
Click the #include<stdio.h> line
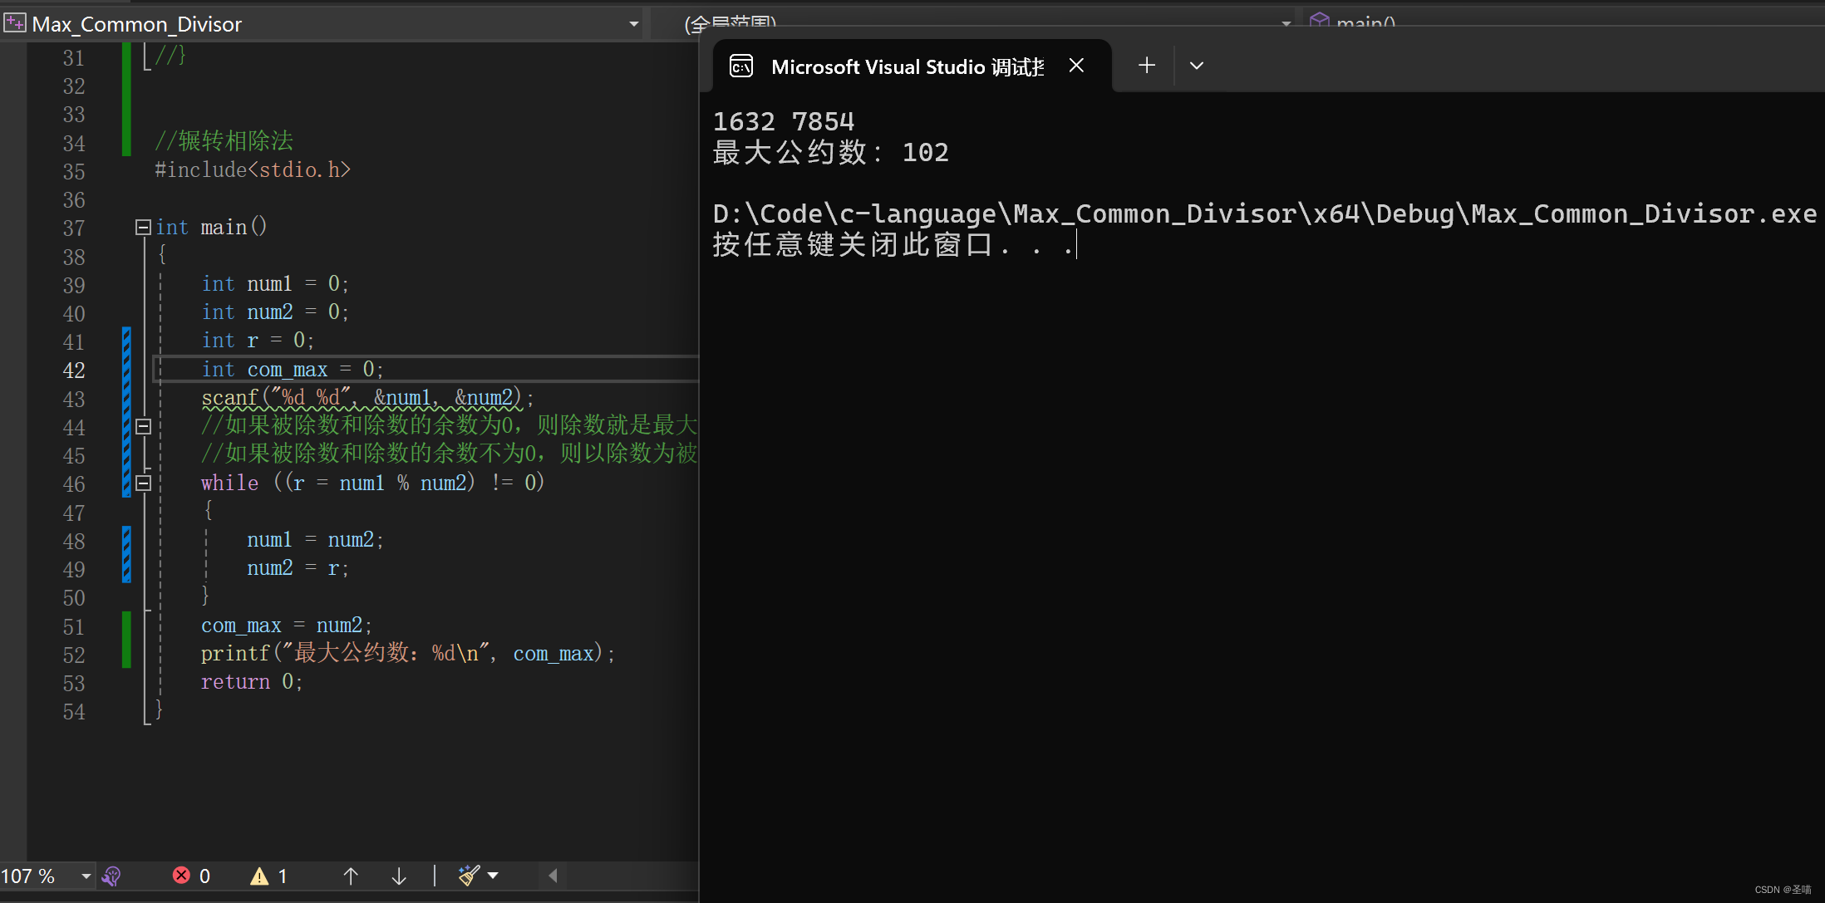253,169
